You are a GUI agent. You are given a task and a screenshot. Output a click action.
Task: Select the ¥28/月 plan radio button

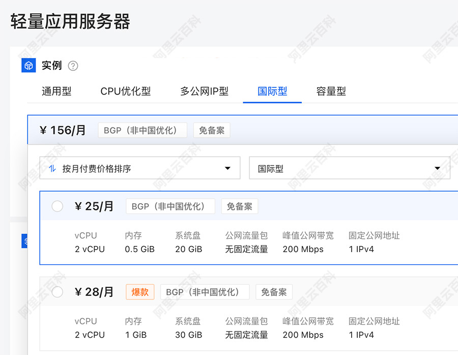[x=57, y=292]
